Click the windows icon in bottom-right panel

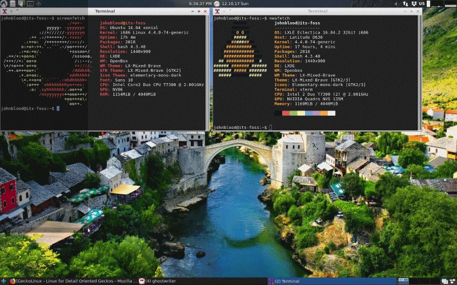coord(444,281)
